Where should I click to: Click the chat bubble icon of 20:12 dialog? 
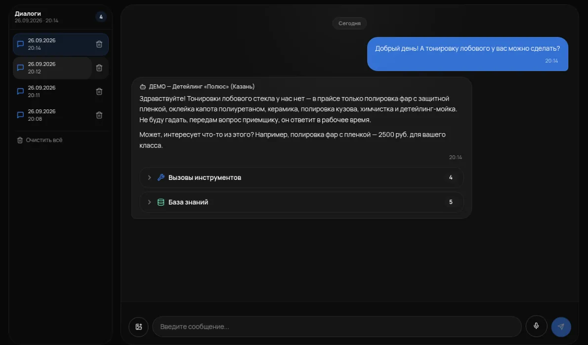coord(20,68)
